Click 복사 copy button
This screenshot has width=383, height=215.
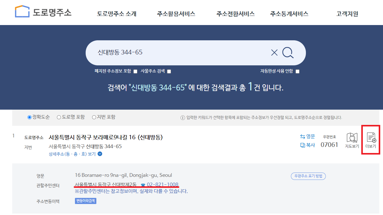[x=307, y=145]
